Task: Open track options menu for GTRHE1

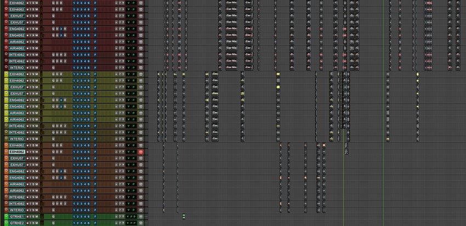Action: pos(7,217)
